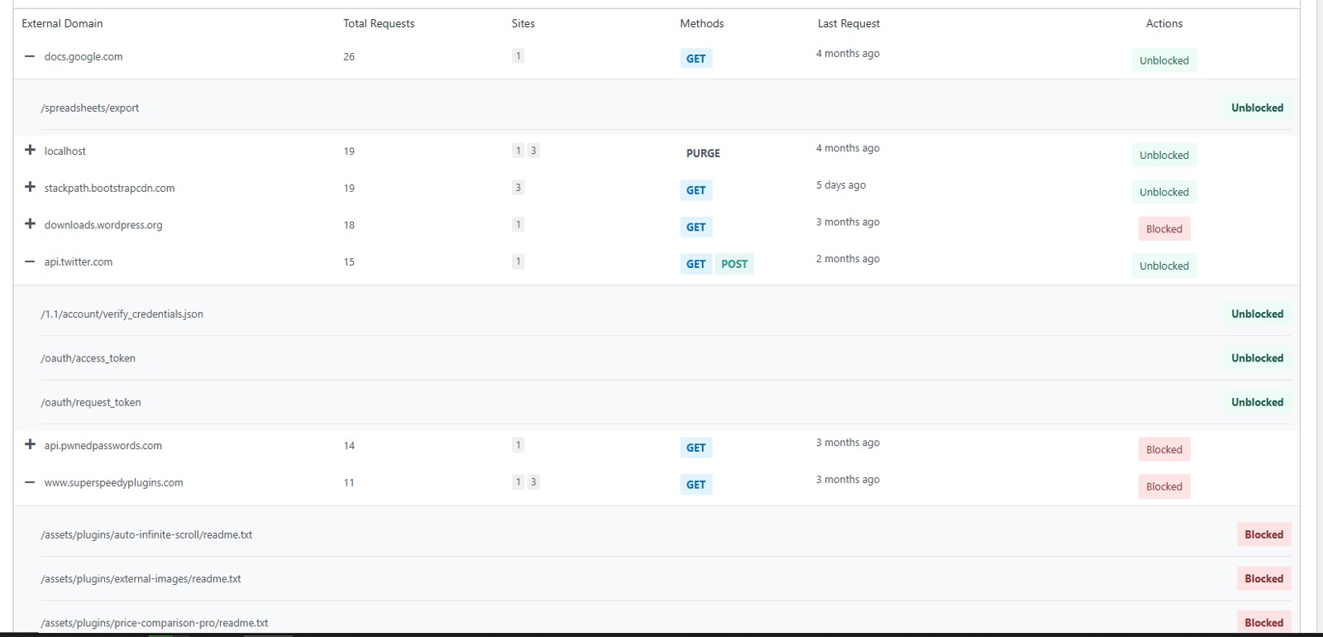Click site badge 1 for www.superspeedyplugins.com
This screenshot has width=1323, height=637.
518,482
